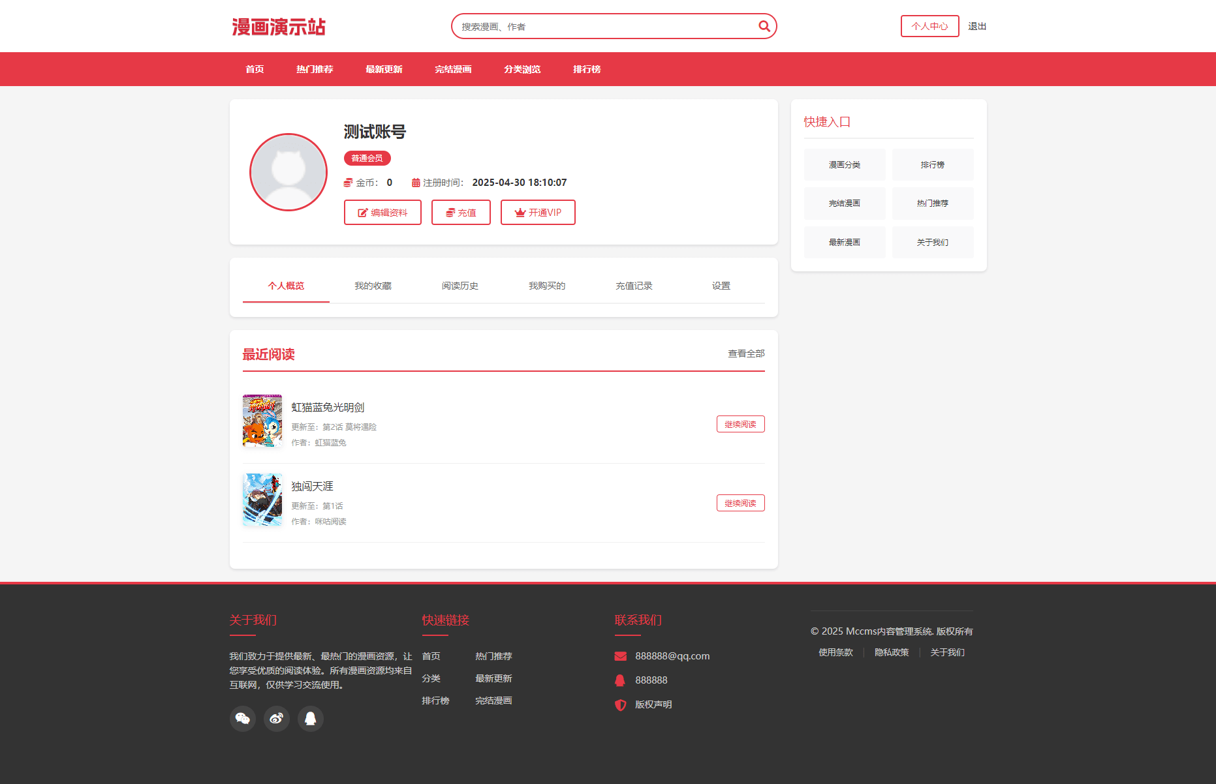Click the 漫画演示站 site logo
The height and width of the screenshot is (784, 1216).
[x=279, y=27]
